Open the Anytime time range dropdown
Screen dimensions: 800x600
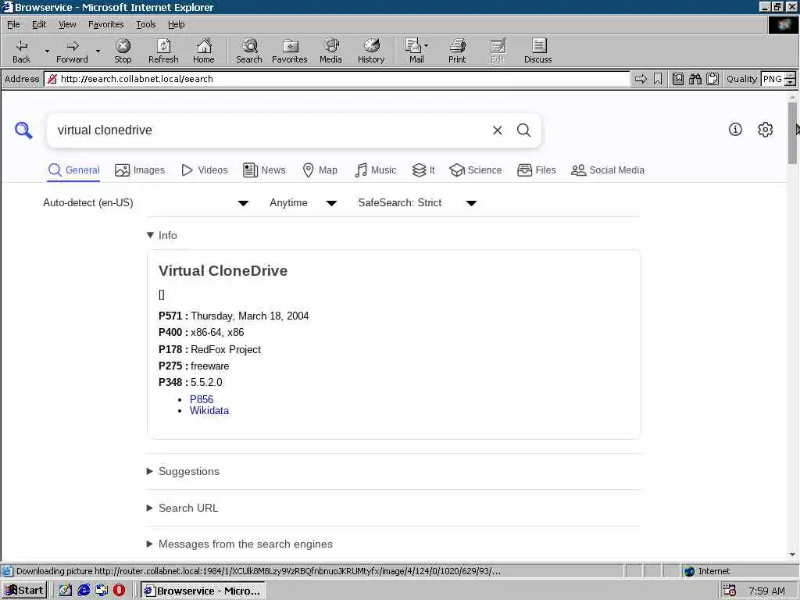point(303,203)
